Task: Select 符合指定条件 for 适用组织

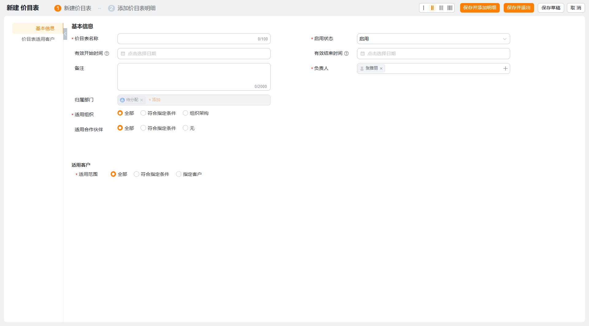Action: (143, 113)
